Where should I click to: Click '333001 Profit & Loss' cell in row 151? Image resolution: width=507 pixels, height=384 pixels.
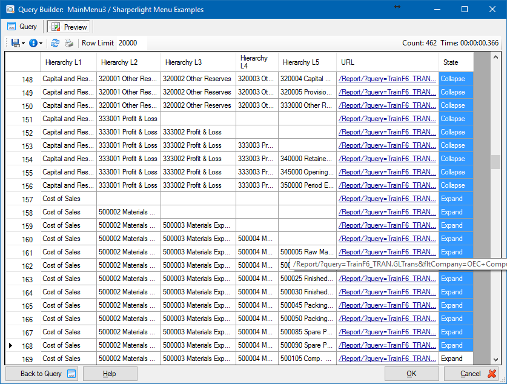click(x=128, y=119)
